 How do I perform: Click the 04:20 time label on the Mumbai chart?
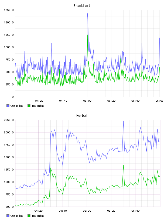click(39, 211)
